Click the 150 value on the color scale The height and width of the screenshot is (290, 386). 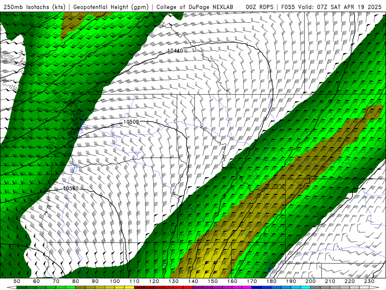(213, 281)
